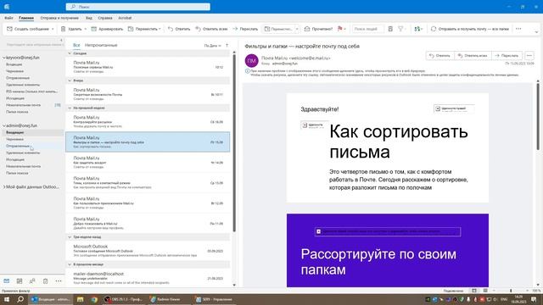Click Forward in the reading pane header
The width and height of the screenshot is (543, 305).
click(x=507, y=56)
